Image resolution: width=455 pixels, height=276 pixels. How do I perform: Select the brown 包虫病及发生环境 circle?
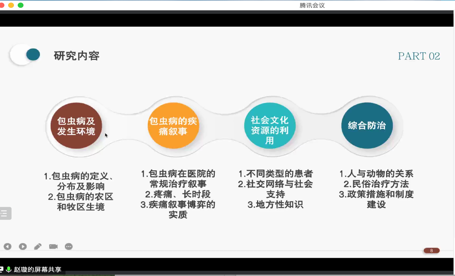pyautogui.click(x=76, y=126)
